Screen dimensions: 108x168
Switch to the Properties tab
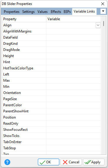[x=11, y=12]
